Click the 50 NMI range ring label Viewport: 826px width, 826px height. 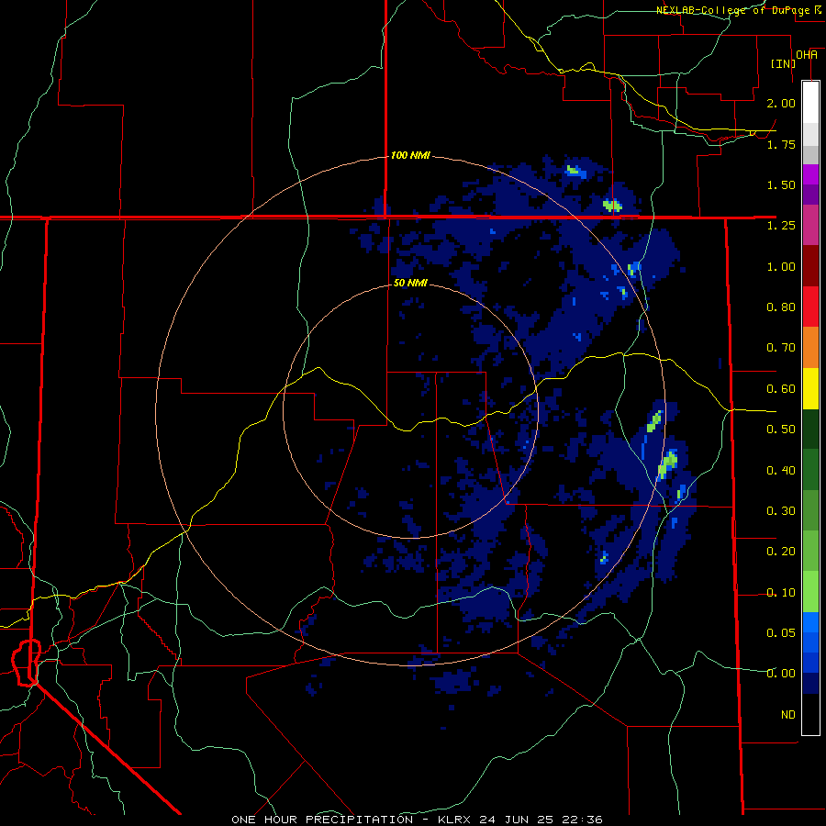click(410, 283)
